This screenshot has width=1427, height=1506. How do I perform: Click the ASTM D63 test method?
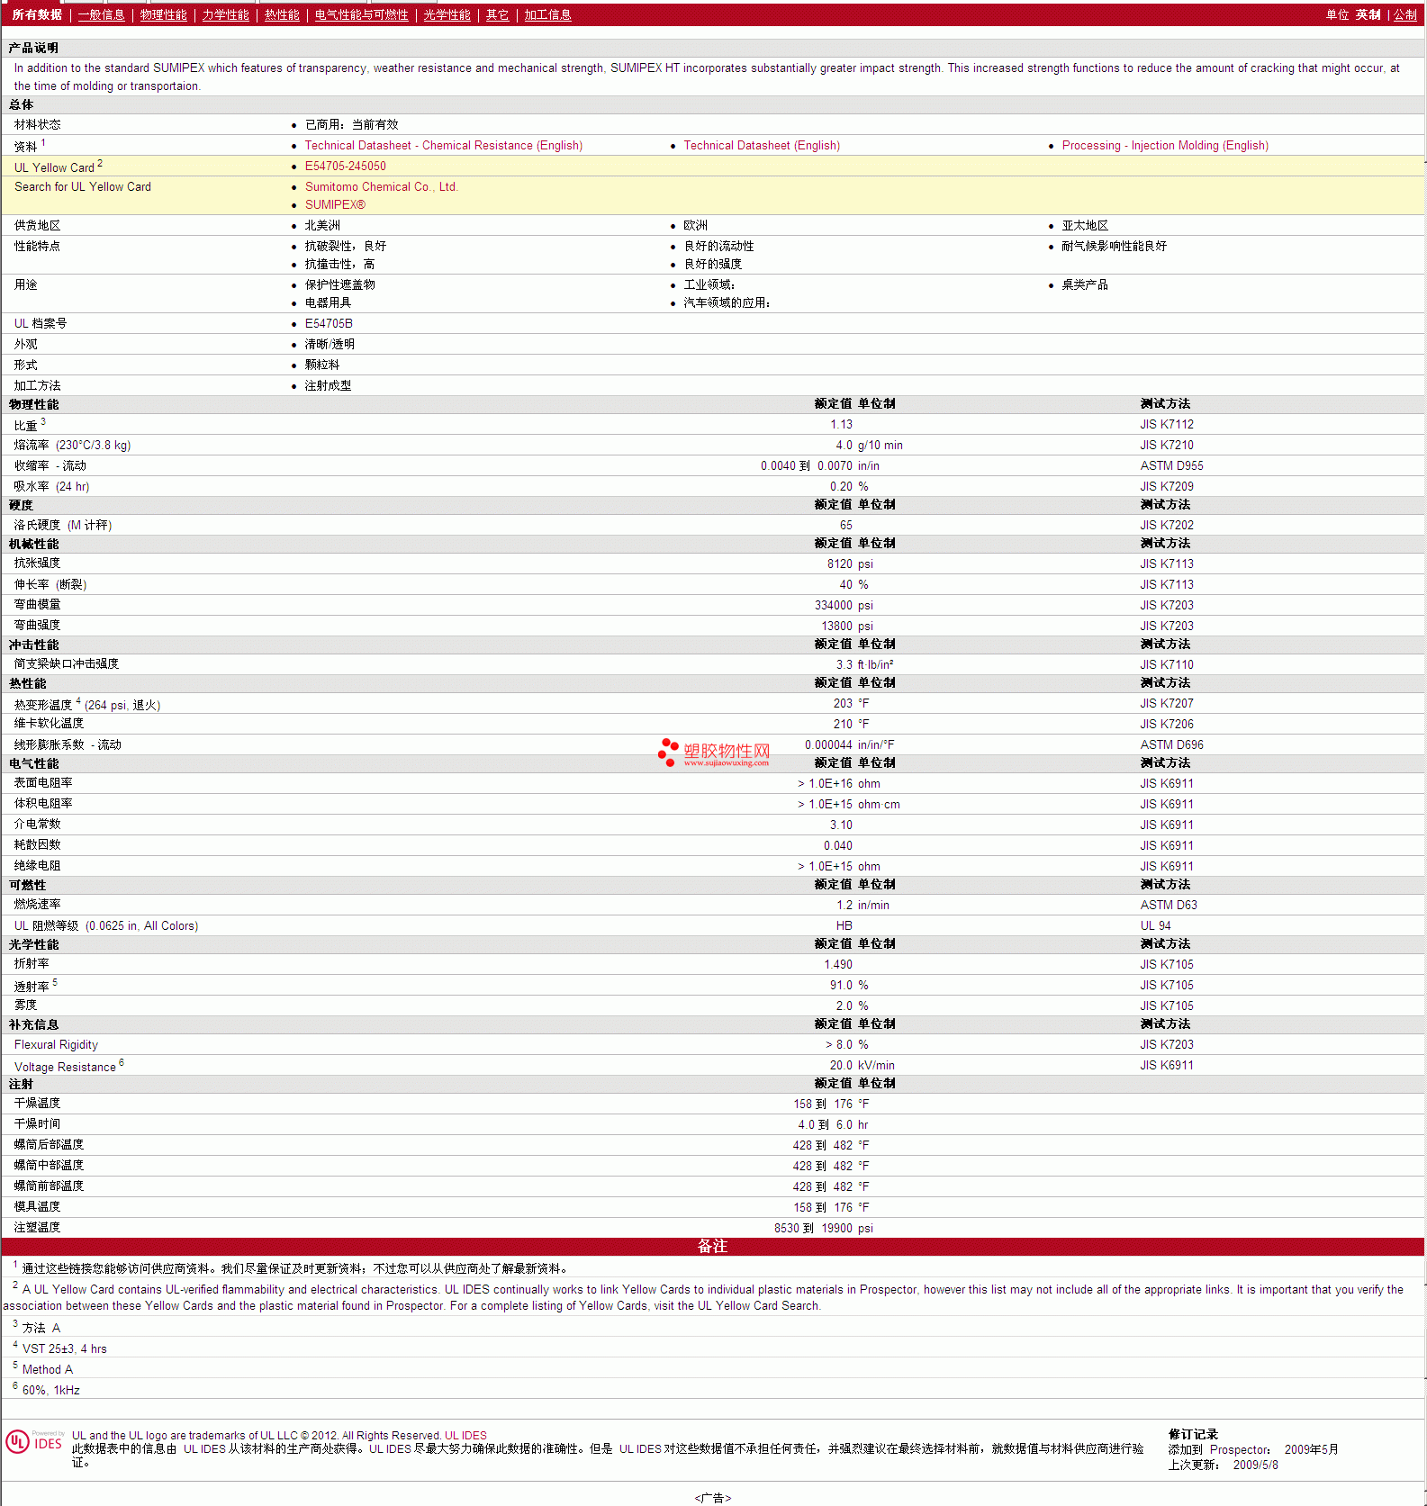pyautogui.click(x=1169, y=905)
